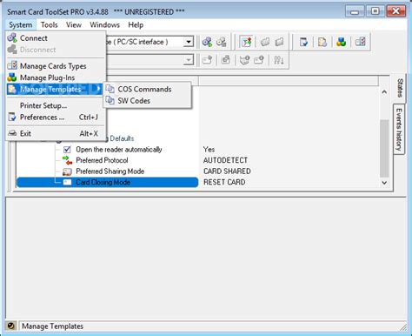This screenshot has width=412, height=336.
Task: Click the grayed stacked-cards icon in the lower toolbar
Action: coord(226,60)
